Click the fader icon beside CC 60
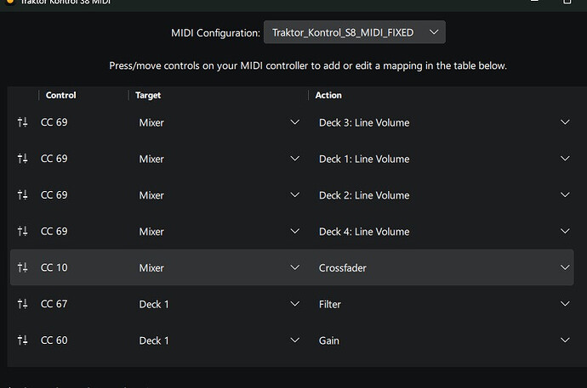The height and width of the screenshot is (388, 587). point(22,340)
